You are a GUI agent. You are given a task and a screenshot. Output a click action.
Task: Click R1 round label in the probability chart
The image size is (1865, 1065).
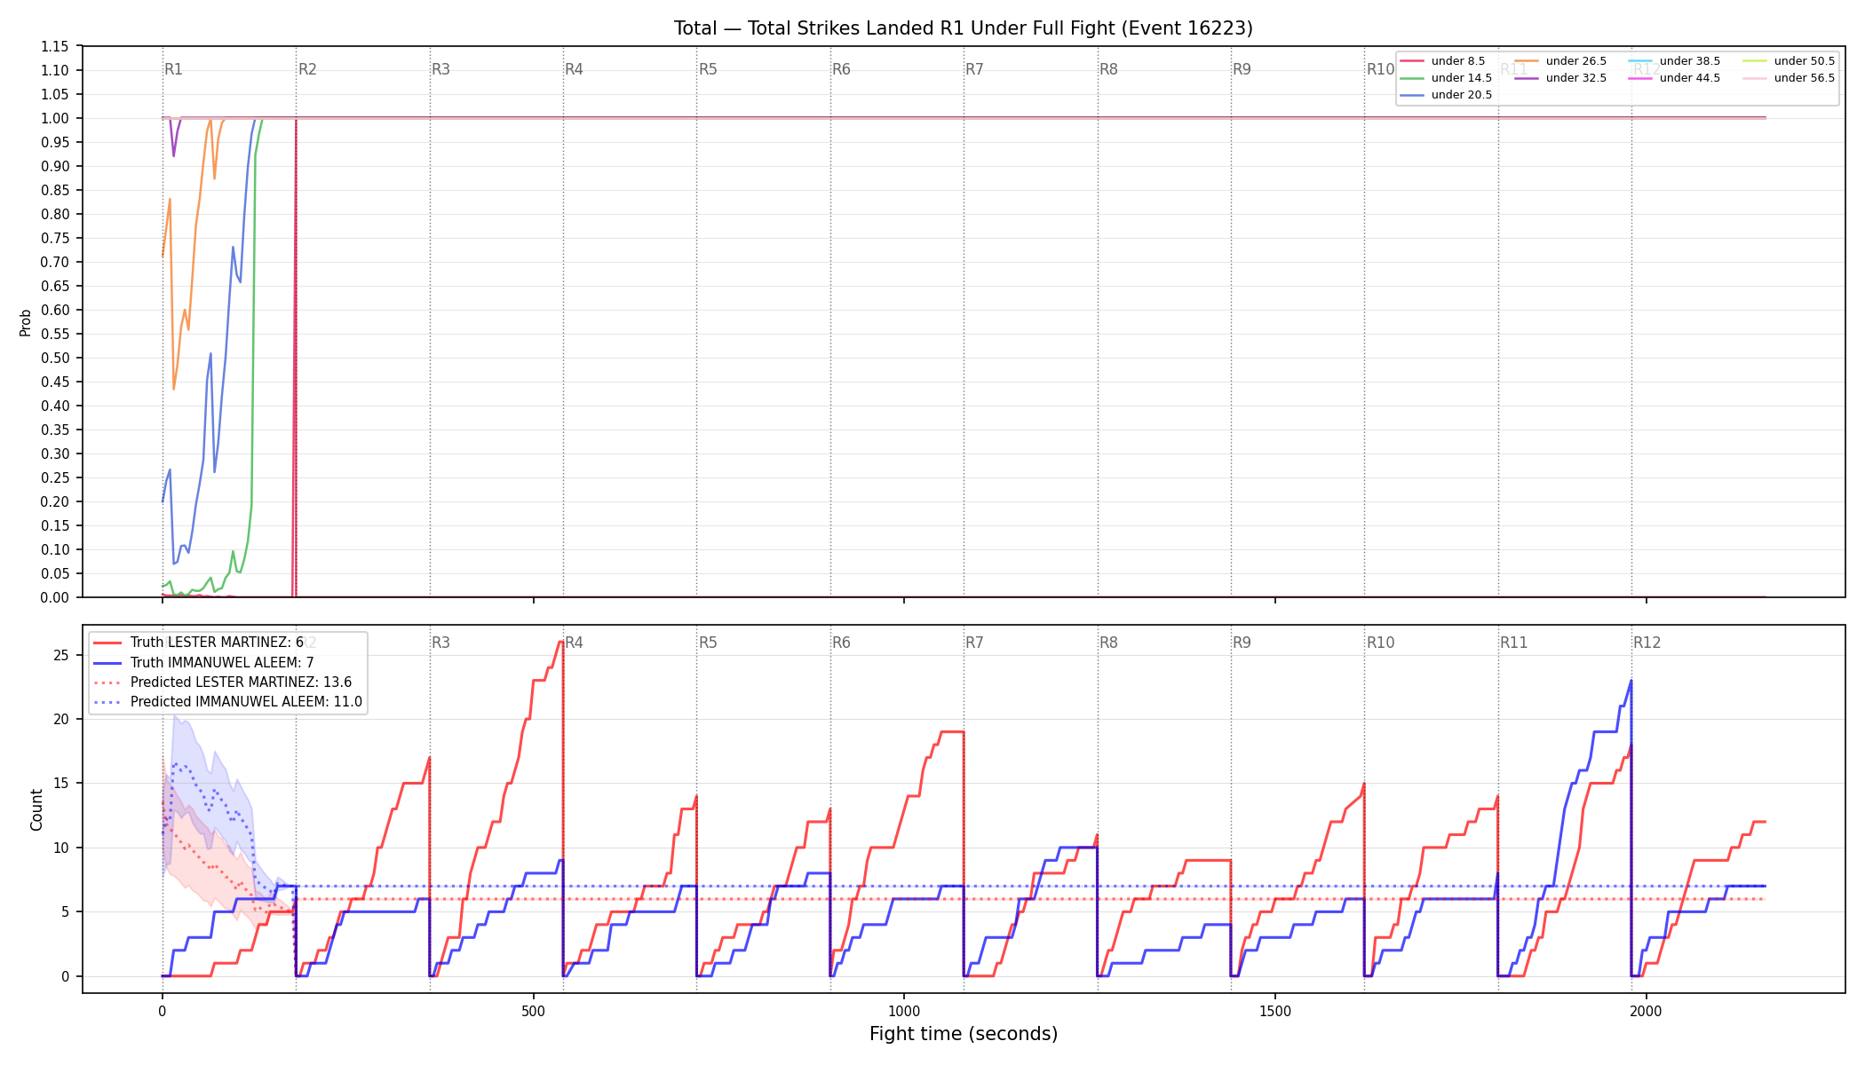(173, 69)
